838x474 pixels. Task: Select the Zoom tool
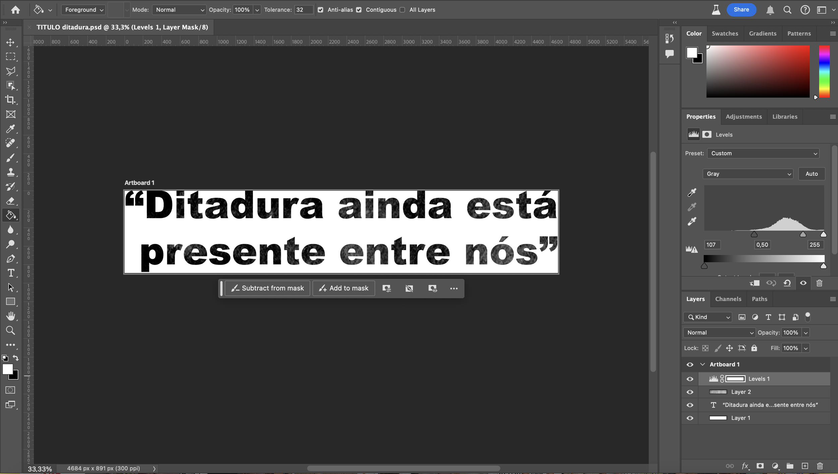click(x=10, y=331)
